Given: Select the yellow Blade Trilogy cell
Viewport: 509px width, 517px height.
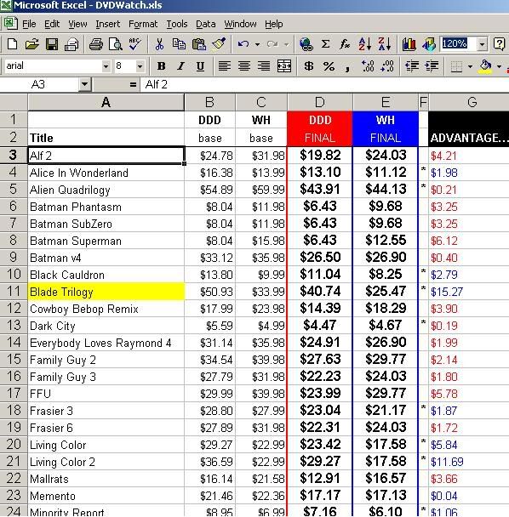Looking at the screenshot, I should tap(106, 292).
